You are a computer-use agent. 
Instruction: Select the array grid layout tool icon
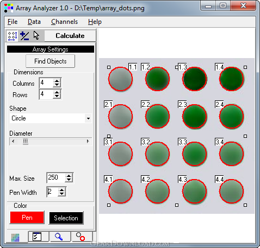pyautogui.click(x=13, y=36)
